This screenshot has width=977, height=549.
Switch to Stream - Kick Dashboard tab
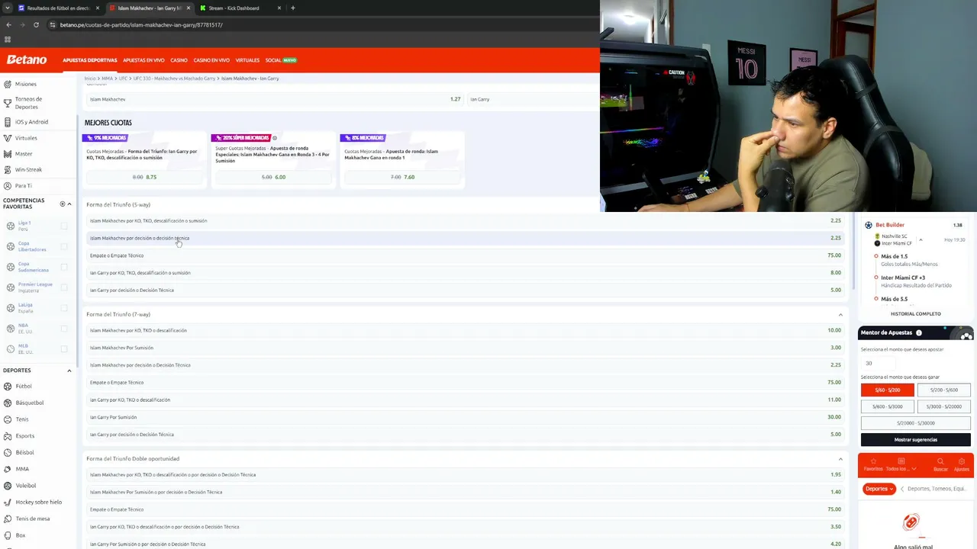point(240,8)
